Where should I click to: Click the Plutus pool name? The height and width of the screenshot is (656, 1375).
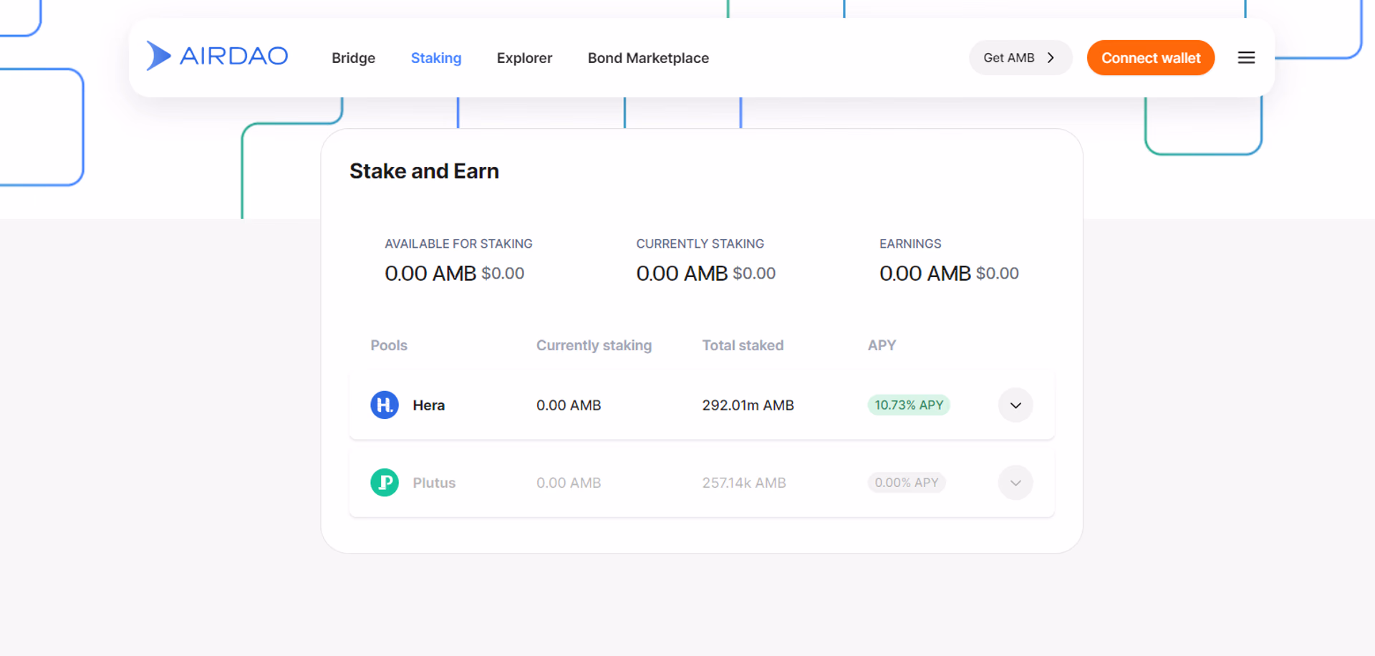pos(434,483)
